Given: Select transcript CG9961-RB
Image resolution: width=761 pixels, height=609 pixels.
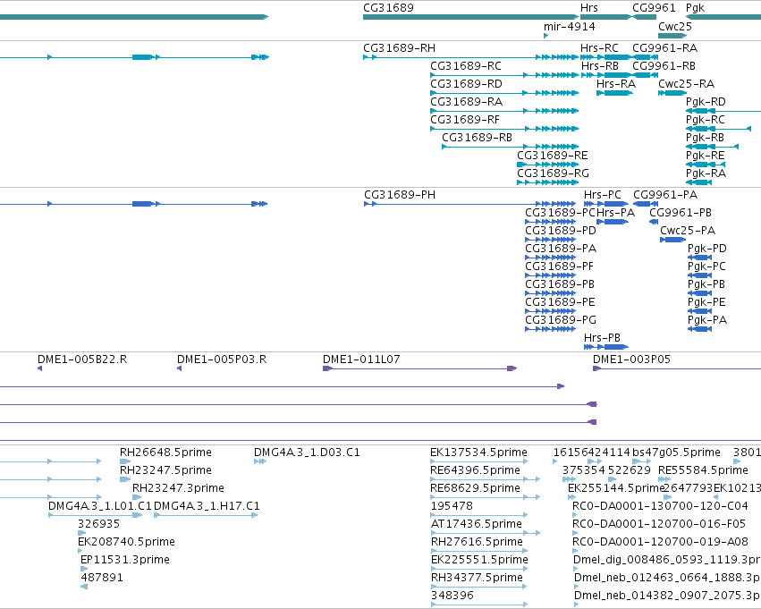Looking at the screenshot, I should (x=645, y=75).
